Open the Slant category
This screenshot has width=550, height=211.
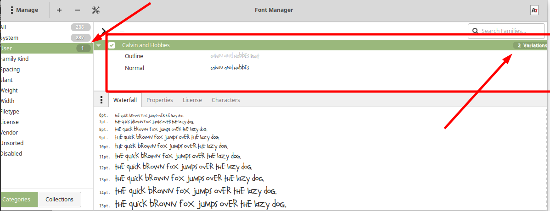(45, 80)
